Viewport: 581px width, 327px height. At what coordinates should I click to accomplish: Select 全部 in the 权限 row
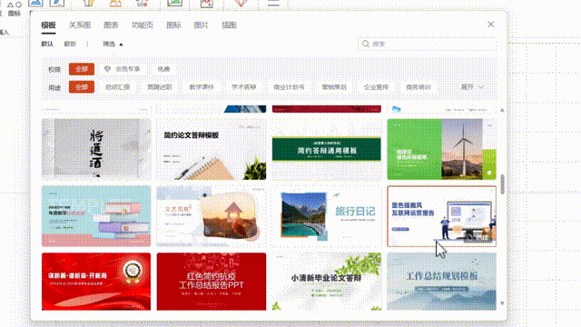(82, 69)
